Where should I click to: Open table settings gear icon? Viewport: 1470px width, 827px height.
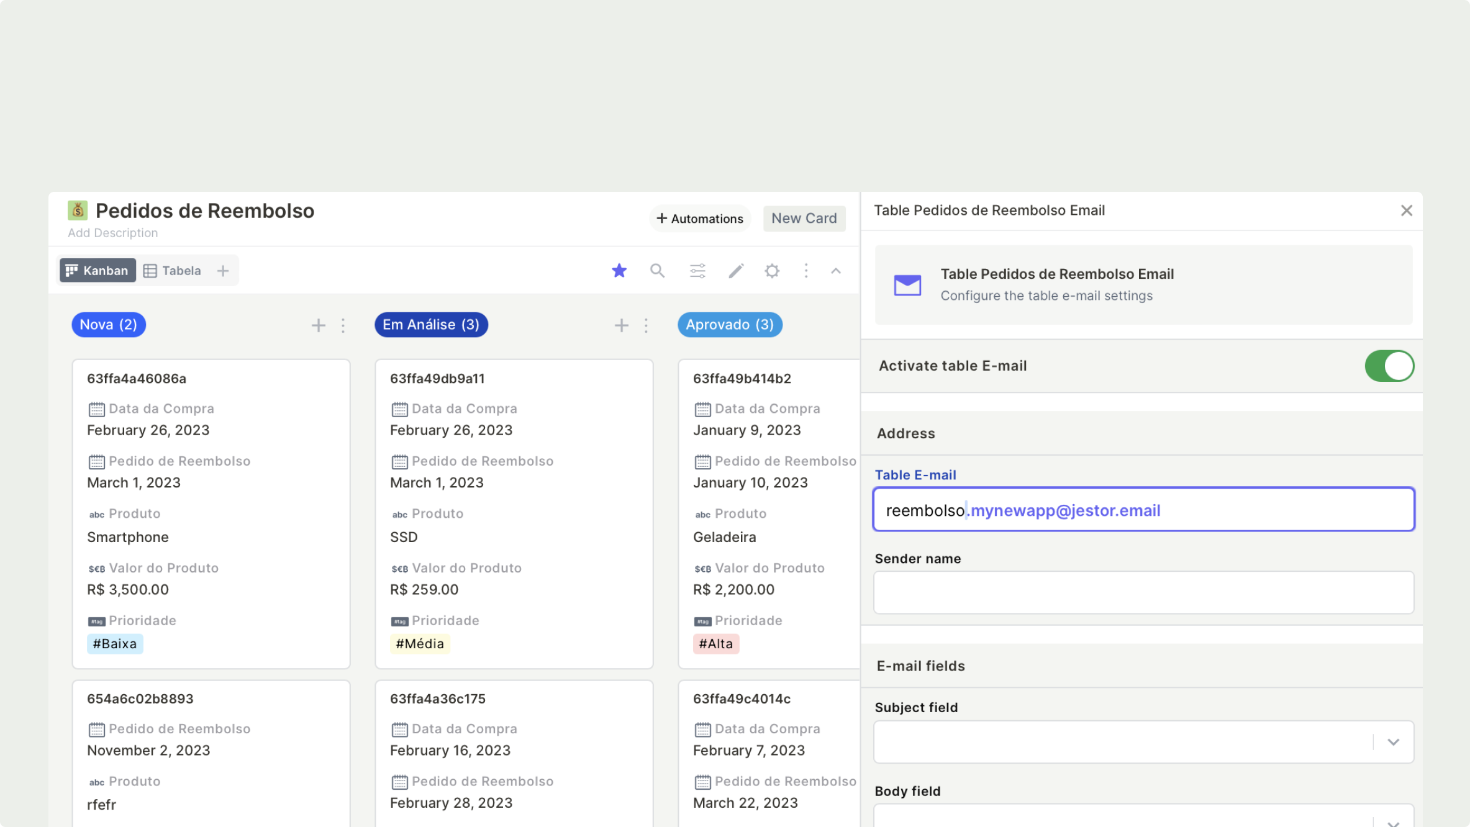(772, 271)
